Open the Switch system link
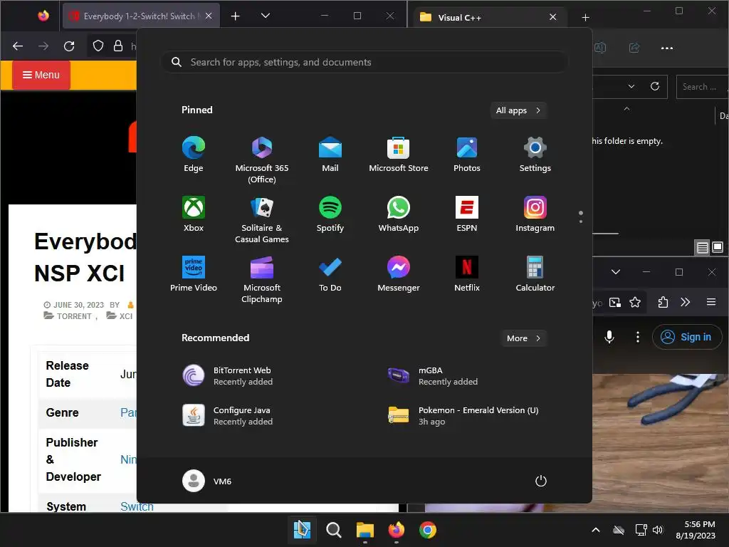 pyautogui.click(x=137, y=506)
